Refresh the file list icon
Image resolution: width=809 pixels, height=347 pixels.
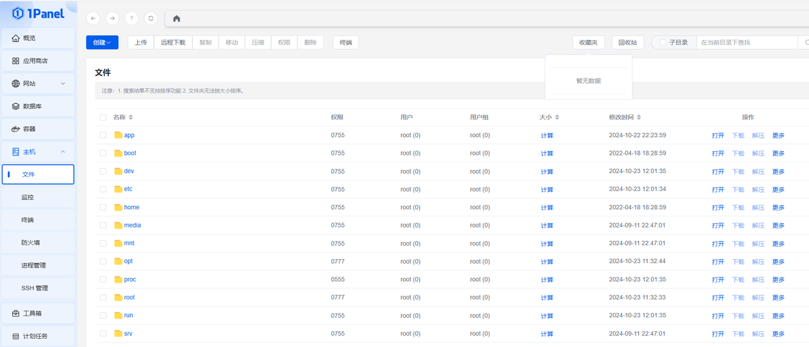150,18
